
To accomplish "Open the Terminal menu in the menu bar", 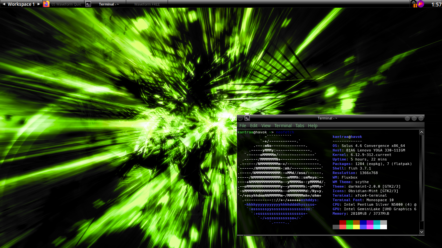I will (x=283, y=126).
